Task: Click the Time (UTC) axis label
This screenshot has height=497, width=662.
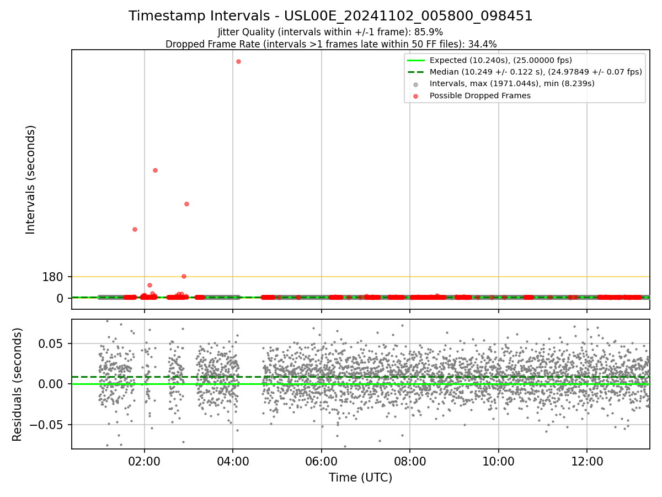Action: [360, 478]
